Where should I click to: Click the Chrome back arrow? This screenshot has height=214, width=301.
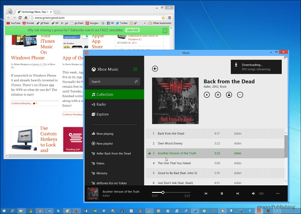[x=8, y=18]
